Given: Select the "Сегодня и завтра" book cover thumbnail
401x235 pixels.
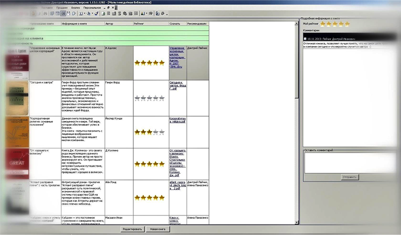Looking at the screenshot, I should pos(17,98).
